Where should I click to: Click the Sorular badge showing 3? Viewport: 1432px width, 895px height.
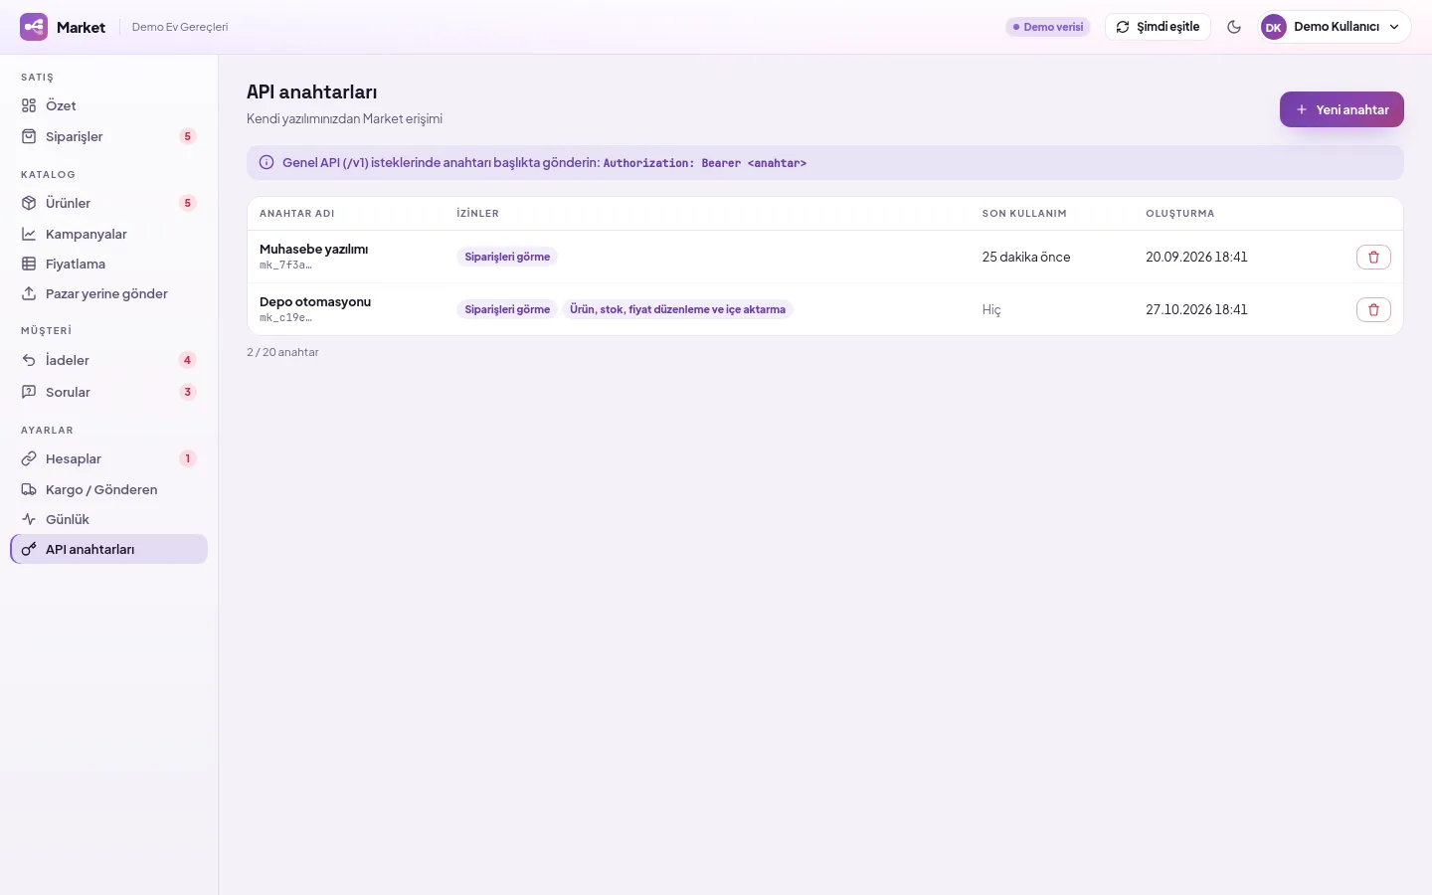point(187,392)
